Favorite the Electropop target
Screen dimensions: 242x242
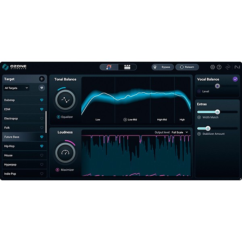42,119
